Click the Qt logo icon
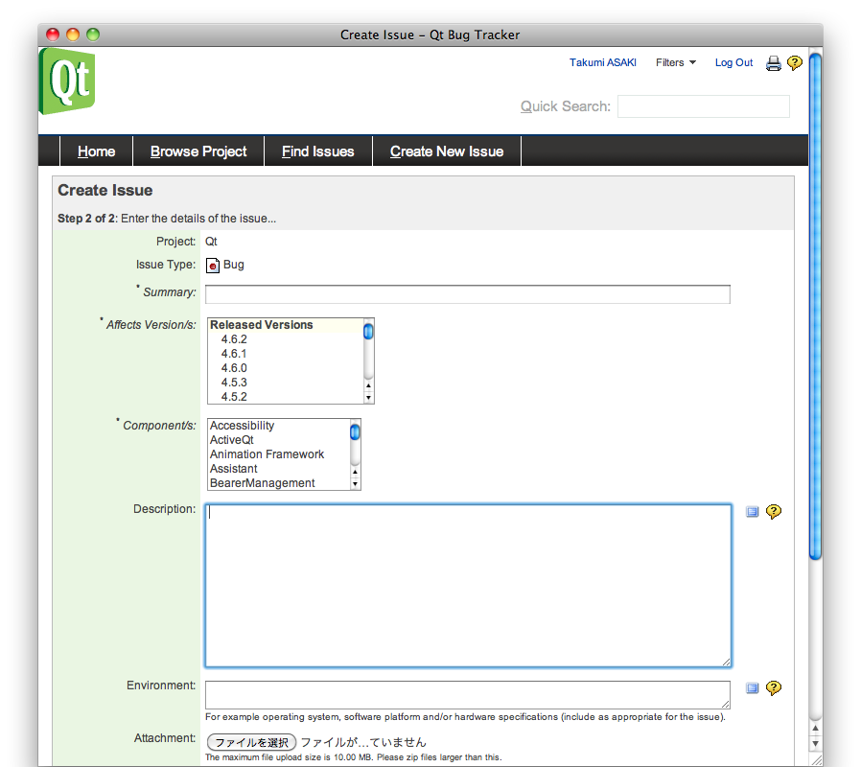861x767 pixels. [x=67, y=81]
